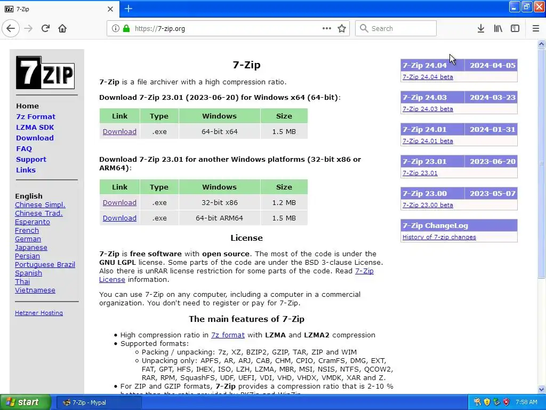Switch language to Portuguese Brazil
Viewport: 546px width, 410px height.
(45, 265)
